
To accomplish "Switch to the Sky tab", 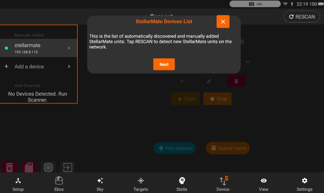I will point(100,184).
